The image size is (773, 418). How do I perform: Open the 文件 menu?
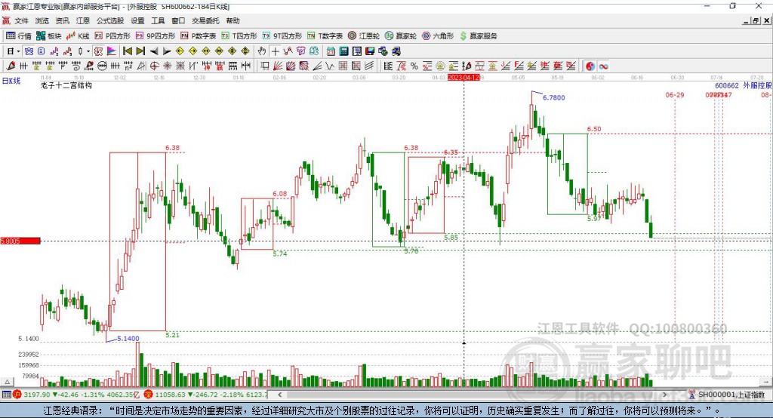point(21,20)
